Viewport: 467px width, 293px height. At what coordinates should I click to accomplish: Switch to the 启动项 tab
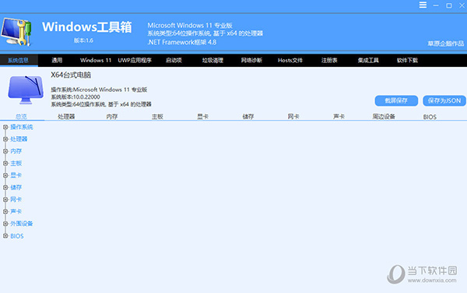click(x=174, y=61)
